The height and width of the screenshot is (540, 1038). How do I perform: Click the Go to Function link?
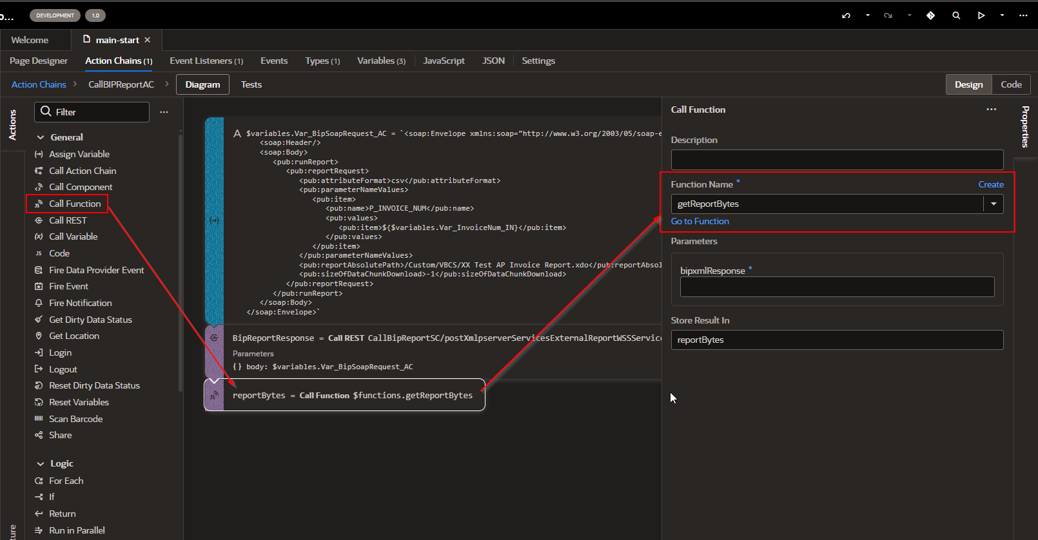coord(700,221)
